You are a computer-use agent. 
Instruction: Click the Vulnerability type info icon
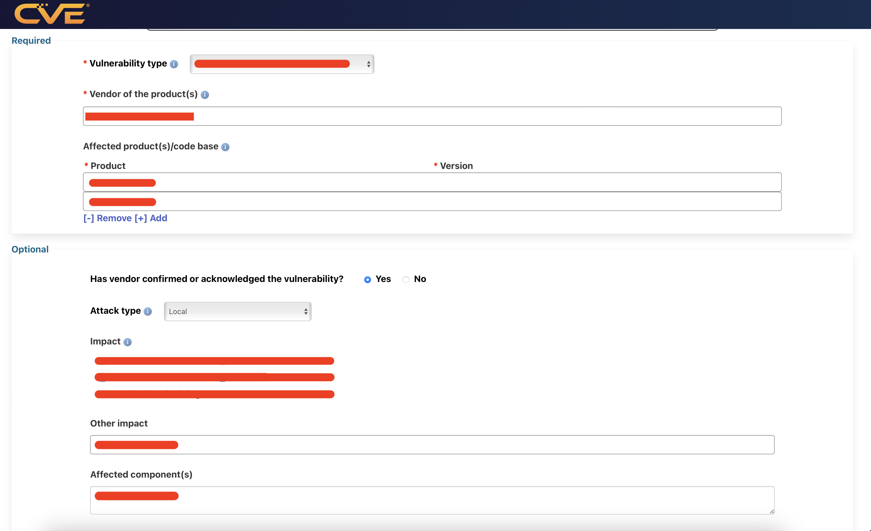(x=174, y=64)
